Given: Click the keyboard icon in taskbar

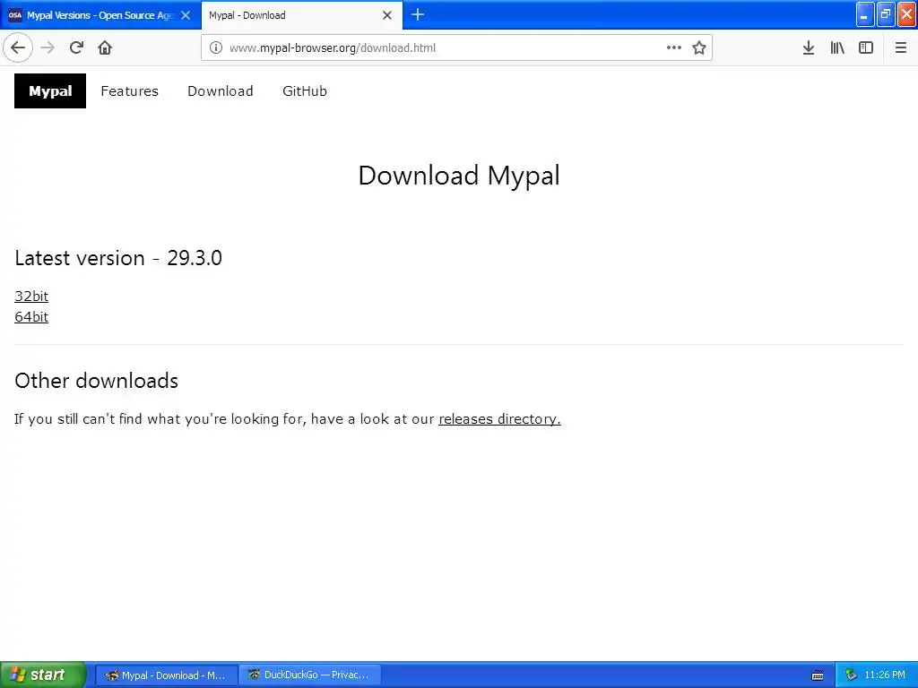Looking at the screenshot, I should 818,675.
